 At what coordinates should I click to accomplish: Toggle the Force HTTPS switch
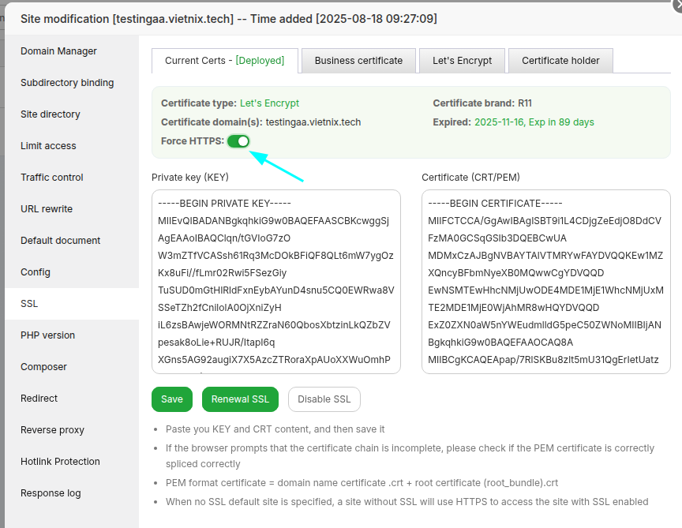(x=238, y=141)
